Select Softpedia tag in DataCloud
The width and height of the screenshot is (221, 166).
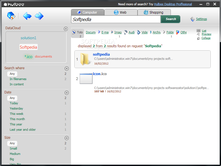(29, 47)
